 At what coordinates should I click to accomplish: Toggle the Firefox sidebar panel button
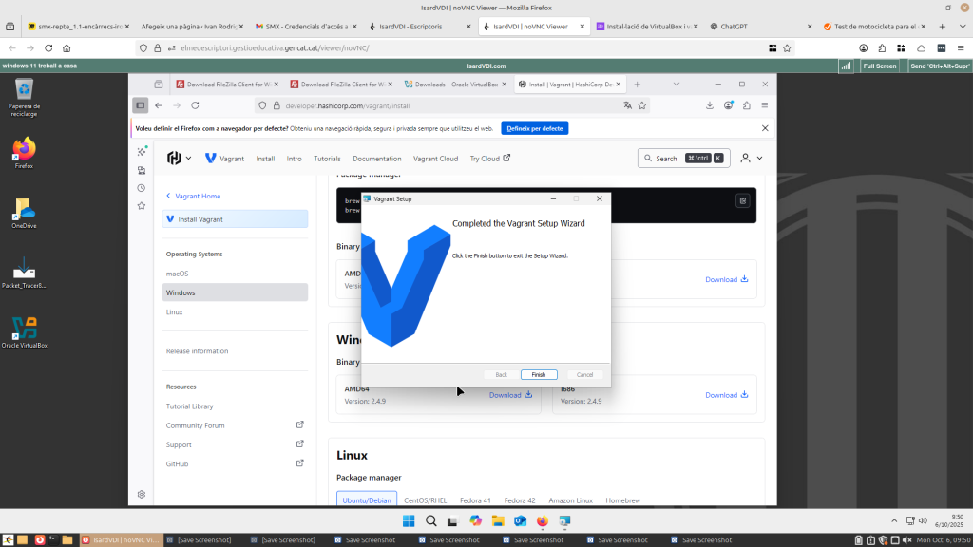[x=141, y=105]
